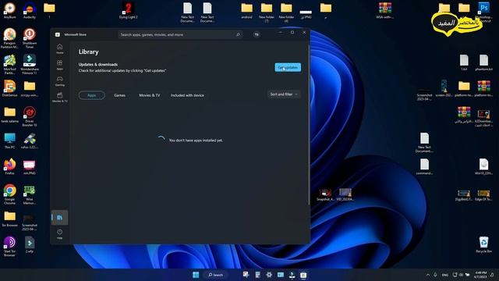Select the Apps filter tab
This screenshot has height=281, width=499.
coord(92,95)
